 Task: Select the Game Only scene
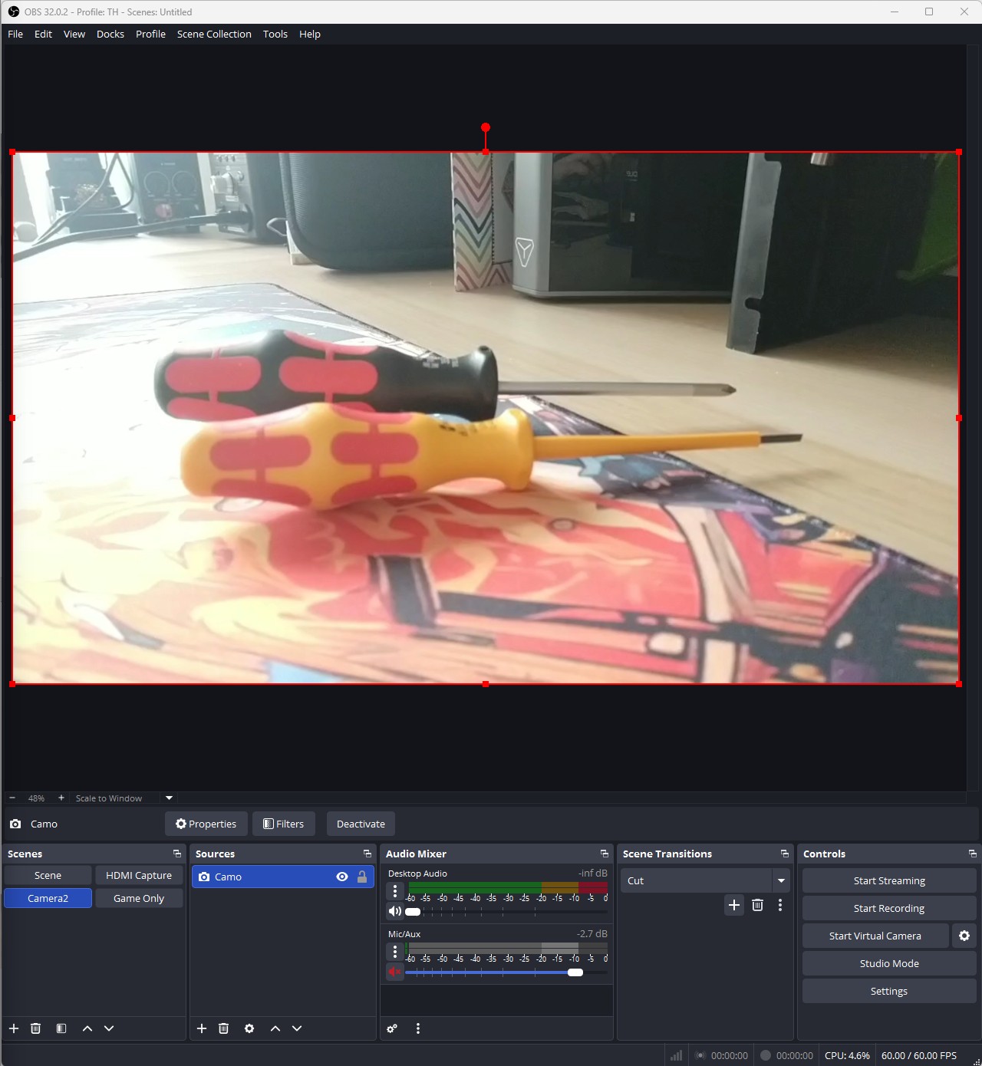click(x=139, y=898)
